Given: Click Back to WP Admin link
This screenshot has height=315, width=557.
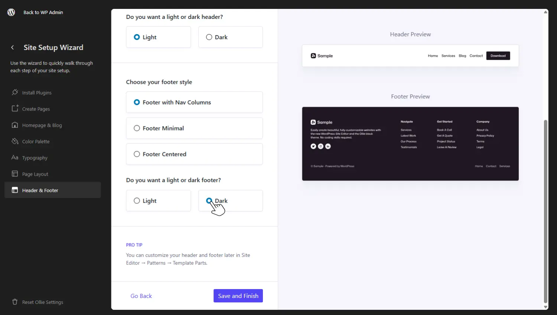Looking at the screenshot, I should [43, 12].
